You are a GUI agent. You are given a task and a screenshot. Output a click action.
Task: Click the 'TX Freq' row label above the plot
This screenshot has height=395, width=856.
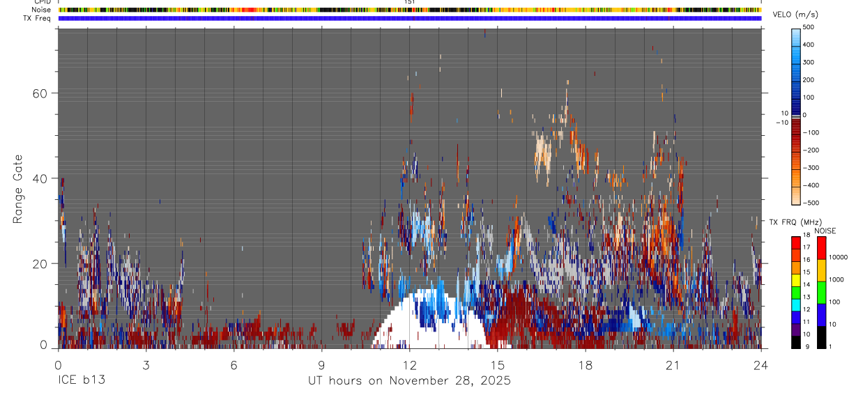[x=38, y=18]
